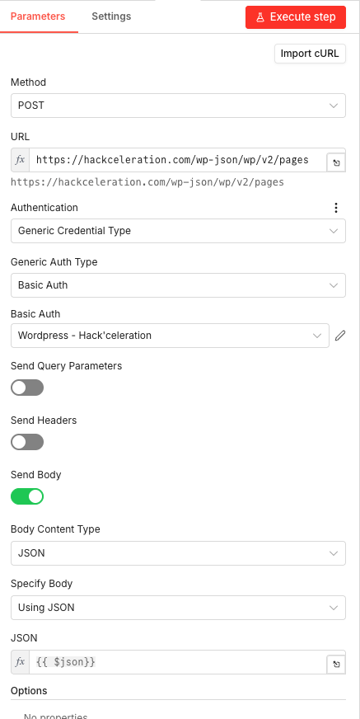Open Generic Auth Type dropdown

pyautogui.click(x=178, y=285)
